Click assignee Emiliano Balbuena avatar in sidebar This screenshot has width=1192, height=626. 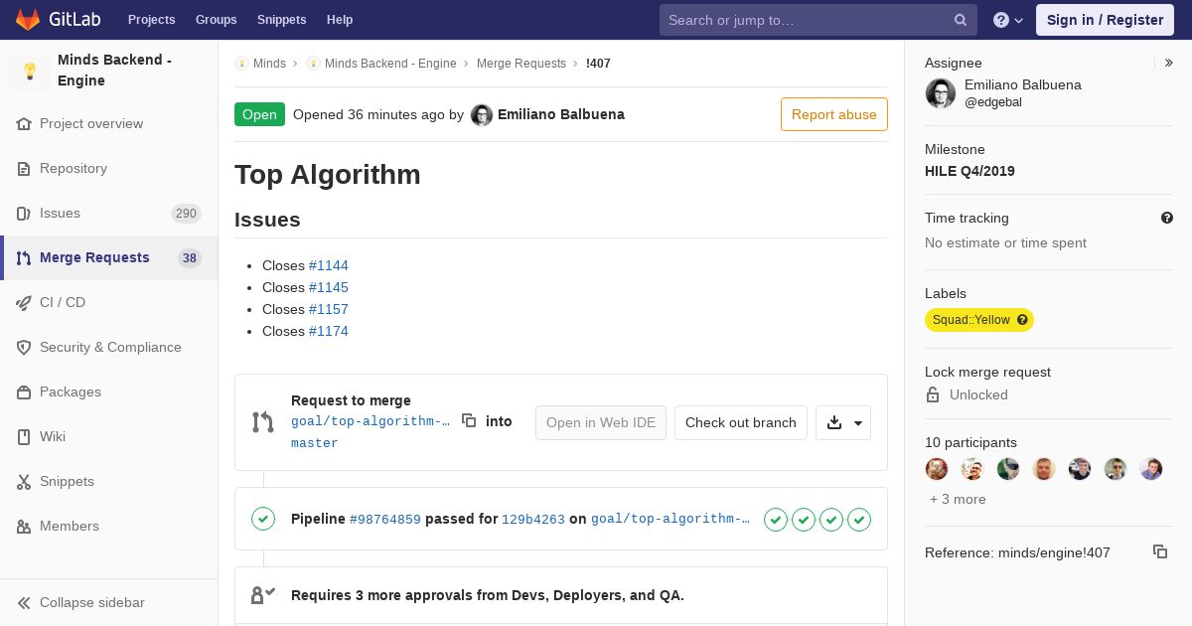[x=941, y=93]
